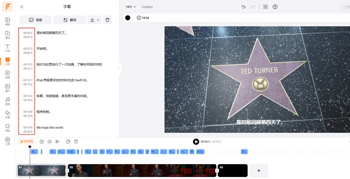Click the 00:07.5 start timestamp
This screenshot has height=179, width=350.
click(28, 48)
